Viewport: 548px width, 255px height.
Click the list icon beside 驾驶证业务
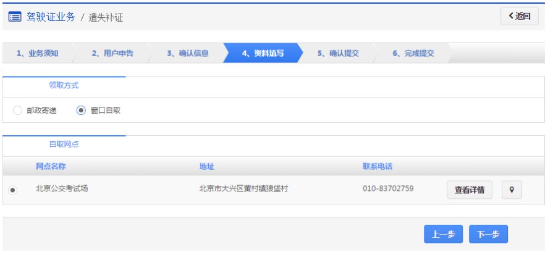(x=15, y=17)
